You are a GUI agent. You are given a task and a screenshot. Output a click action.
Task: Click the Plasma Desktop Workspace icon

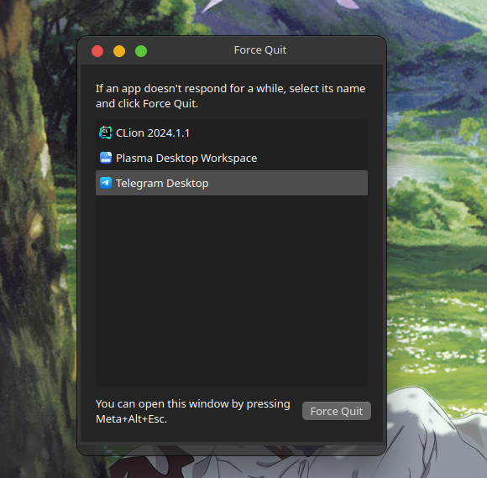(106, 158)
